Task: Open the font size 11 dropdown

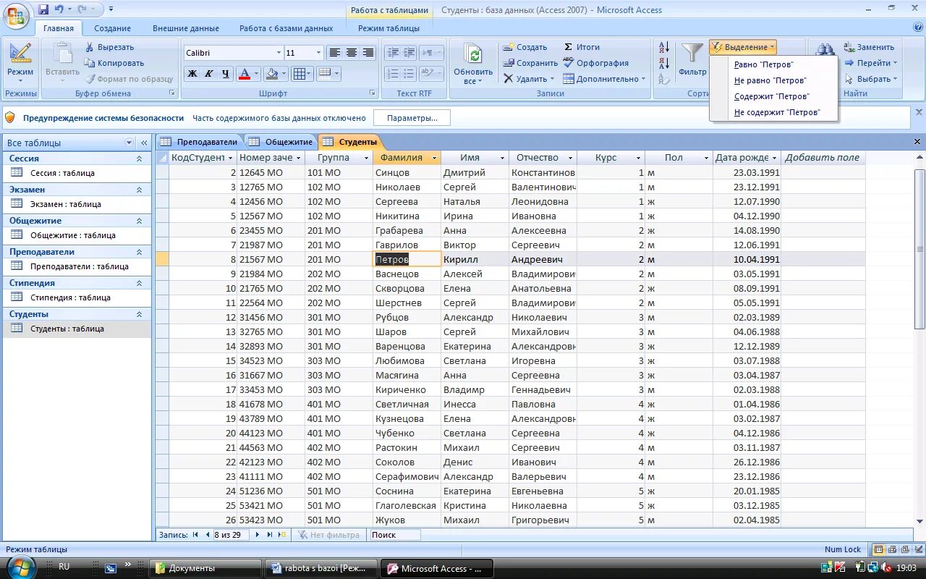Action: (x=318, y=53)
